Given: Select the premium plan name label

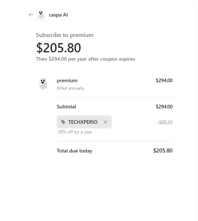Looking at the screenshot, I should (67, 81).
